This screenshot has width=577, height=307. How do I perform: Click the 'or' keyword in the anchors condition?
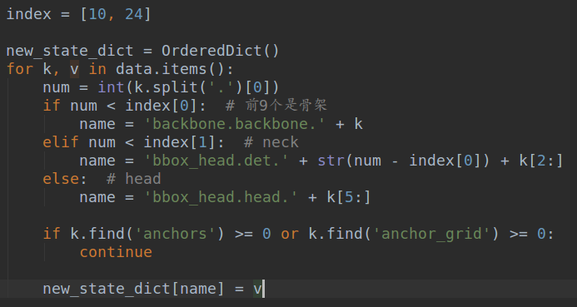(x=290, y=234)
